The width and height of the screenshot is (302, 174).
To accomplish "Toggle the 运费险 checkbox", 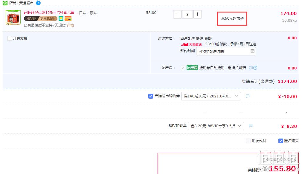I will tap(183, 68).
